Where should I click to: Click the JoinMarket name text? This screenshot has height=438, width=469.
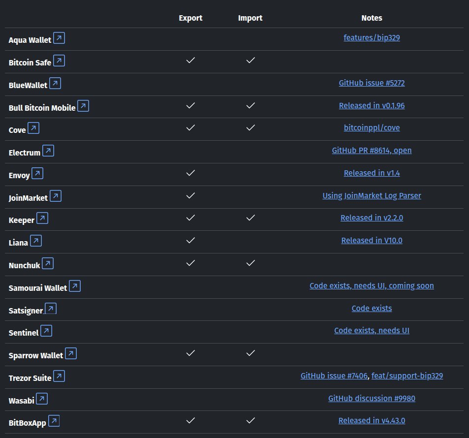coord(28,198)
